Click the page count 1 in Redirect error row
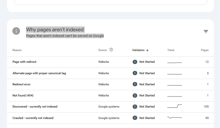The image size is (220, 128). (208, 84)
